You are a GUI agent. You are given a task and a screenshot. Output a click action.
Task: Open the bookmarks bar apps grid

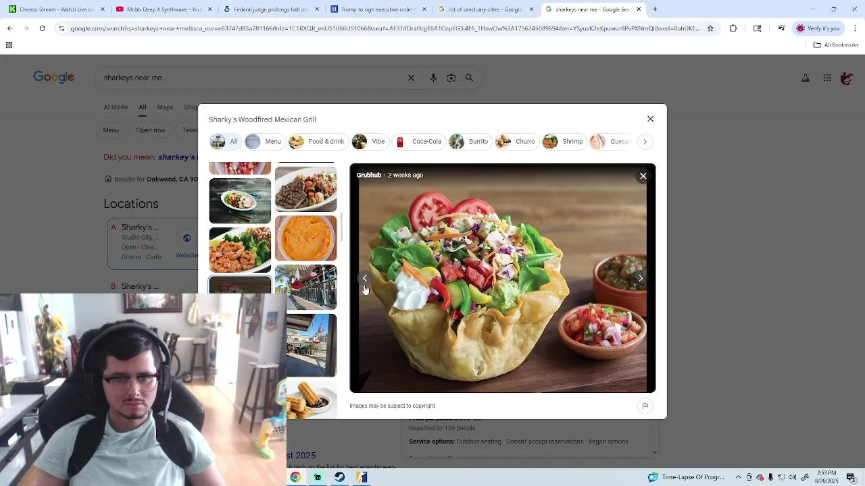[x=9, y=45]
